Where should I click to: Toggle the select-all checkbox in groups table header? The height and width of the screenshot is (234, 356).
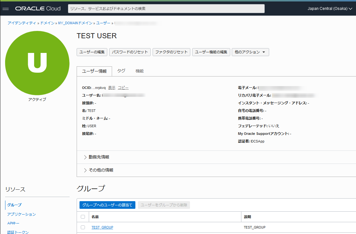(83, 217)
